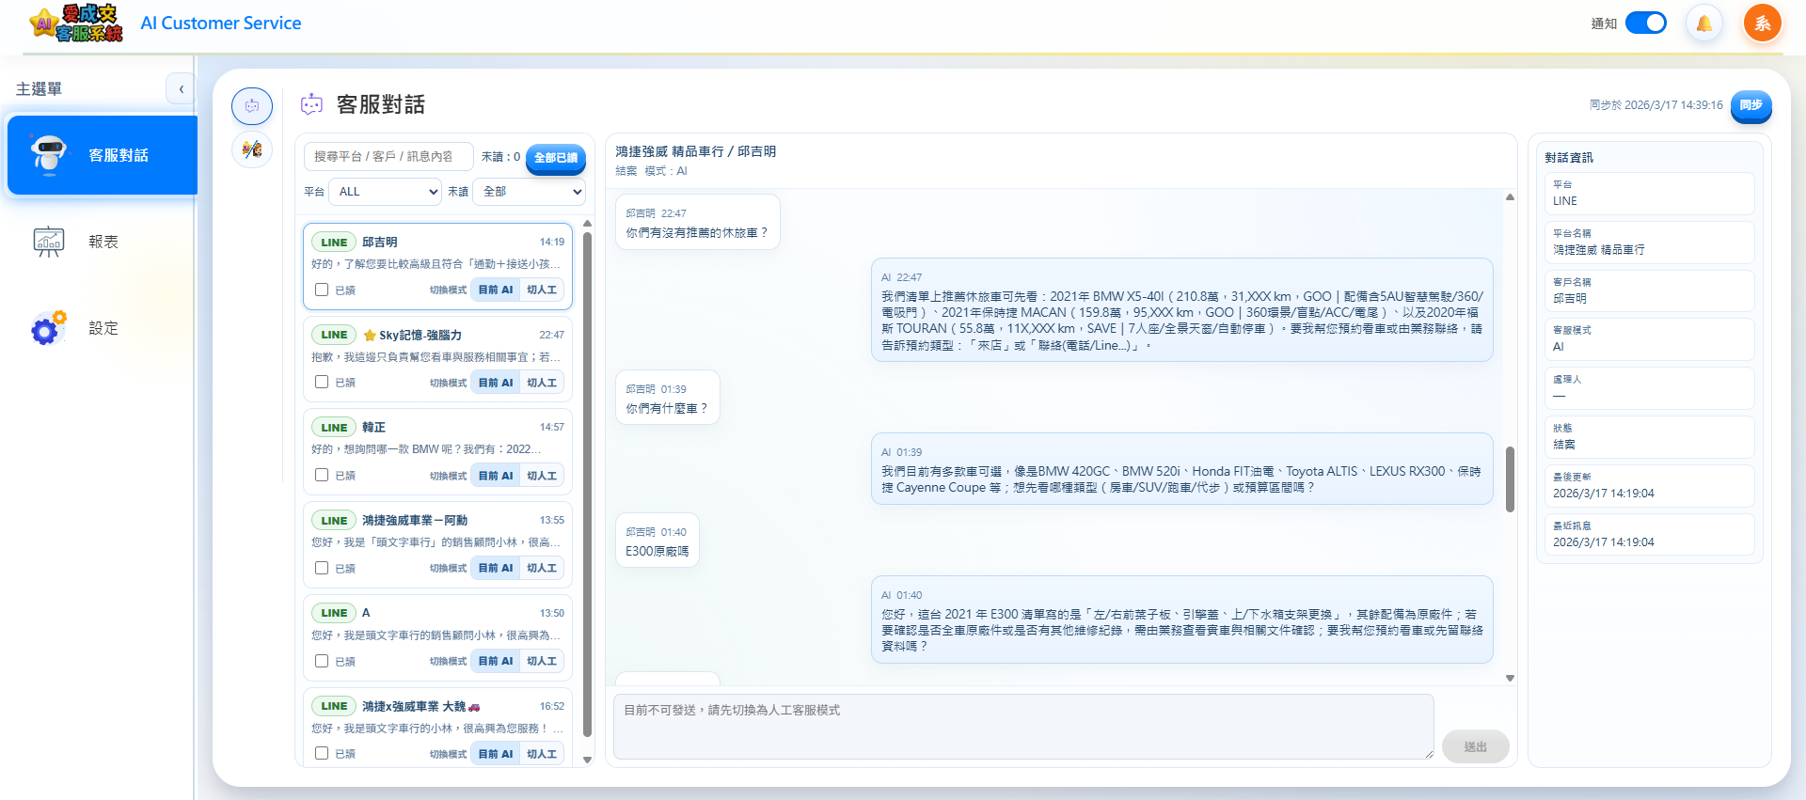Check 已讀 box for Sky記憶-強腦力 conversation
Viewport: 1806px width, 800px height.
pyautogui.click(x=322, y=382)
